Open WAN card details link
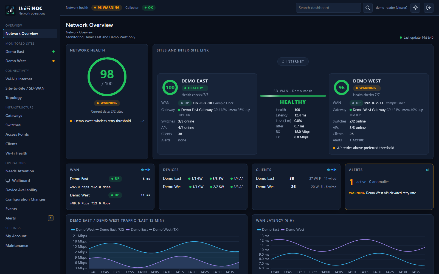 point(145,170)
